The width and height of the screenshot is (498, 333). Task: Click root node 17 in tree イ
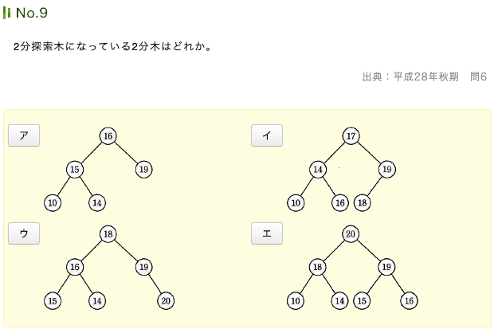point(351,136)
